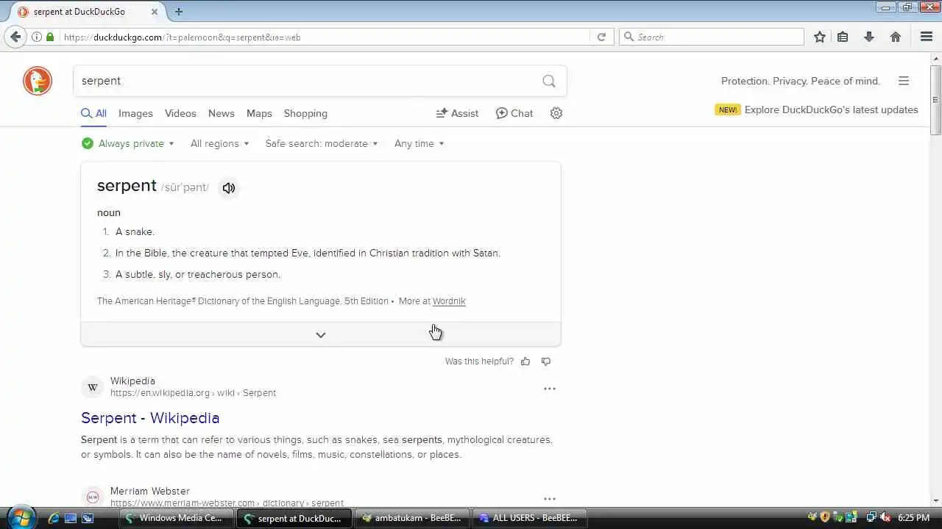Switch to ambatukam - BeeBEEP taskbar window

point(413,518)
